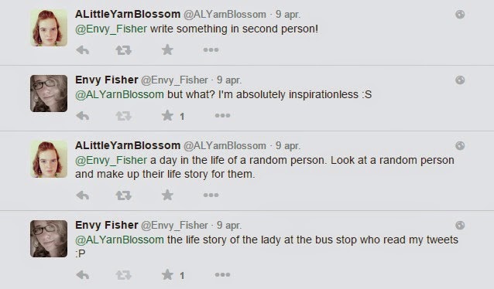Open @ALYarnBlossom mention in the bus stop tweet
This screenshot has width=494, height=289.
[119, 240]
